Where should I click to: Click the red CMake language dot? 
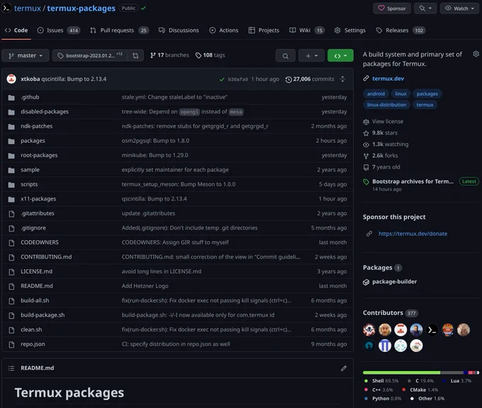click(x=403, y=390)
